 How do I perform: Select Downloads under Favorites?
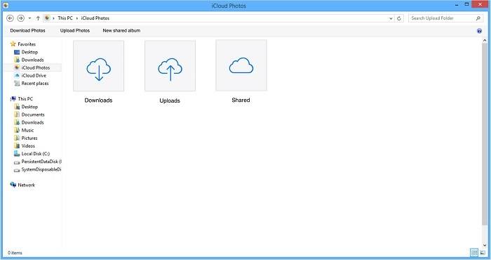pyautogui.click(x=32, y=60)
